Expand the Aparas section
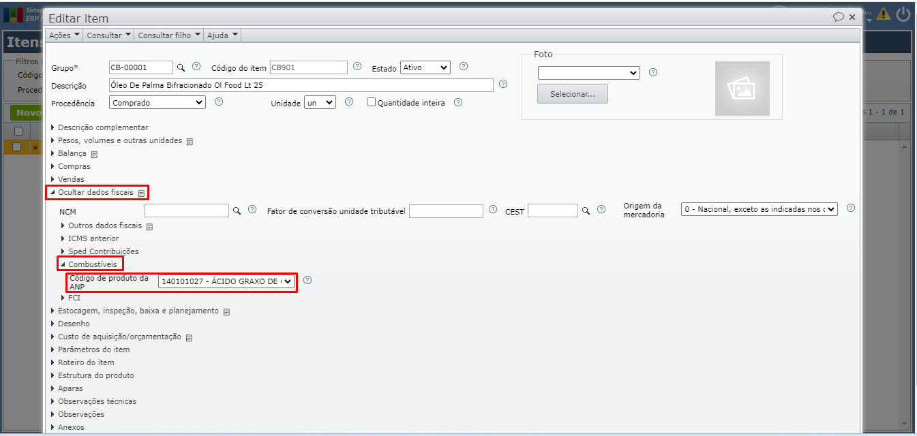917x436 pixels. point(67,388)
